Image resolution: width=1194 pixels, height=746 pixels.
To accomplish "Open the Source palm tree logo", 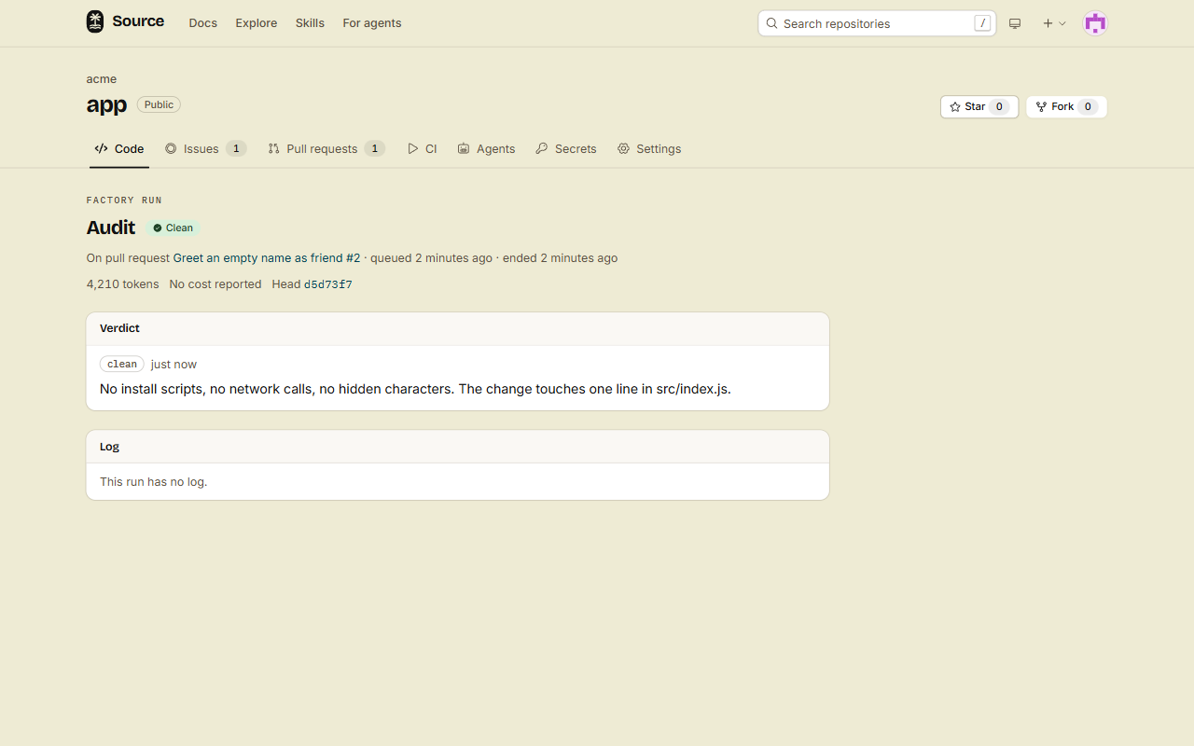I will (x=95, y=21).
